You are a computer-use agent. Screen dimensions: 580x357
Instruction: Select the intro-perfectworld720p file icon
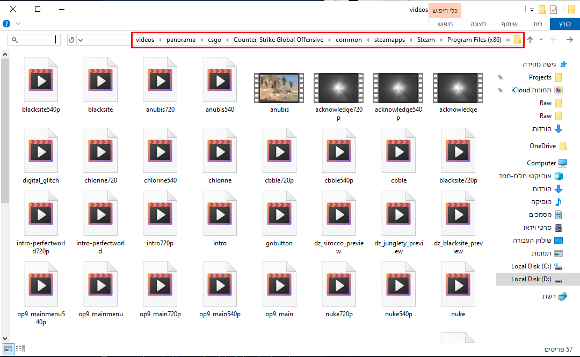coord(41,214)
